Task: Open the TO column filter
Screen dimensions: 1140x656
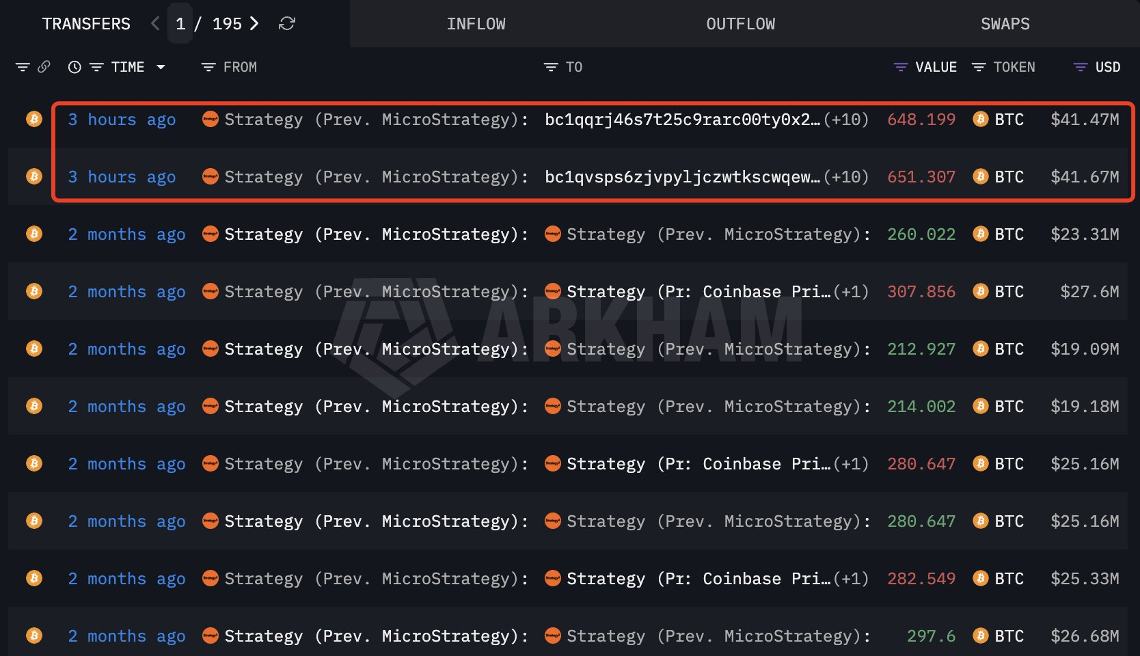Action: point(551,67)
